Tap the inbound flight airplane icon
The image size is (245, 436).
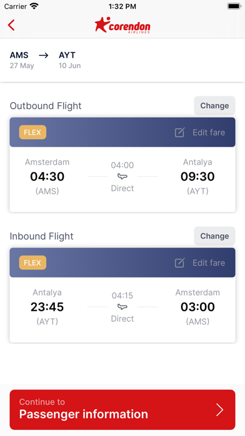pyautogui.click(x=122, y=307)
